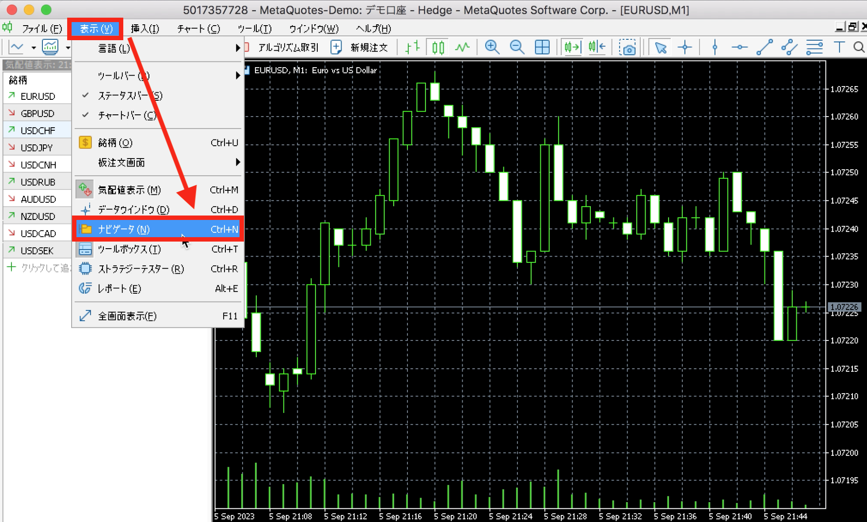This screenshot has width=867, height=522.
Task: Open ツール tools menu
Action: tap(254, 29)
